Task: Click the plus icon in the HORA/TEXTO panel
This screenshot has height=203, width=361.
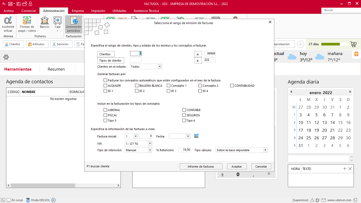Action: tap(345, 169)
